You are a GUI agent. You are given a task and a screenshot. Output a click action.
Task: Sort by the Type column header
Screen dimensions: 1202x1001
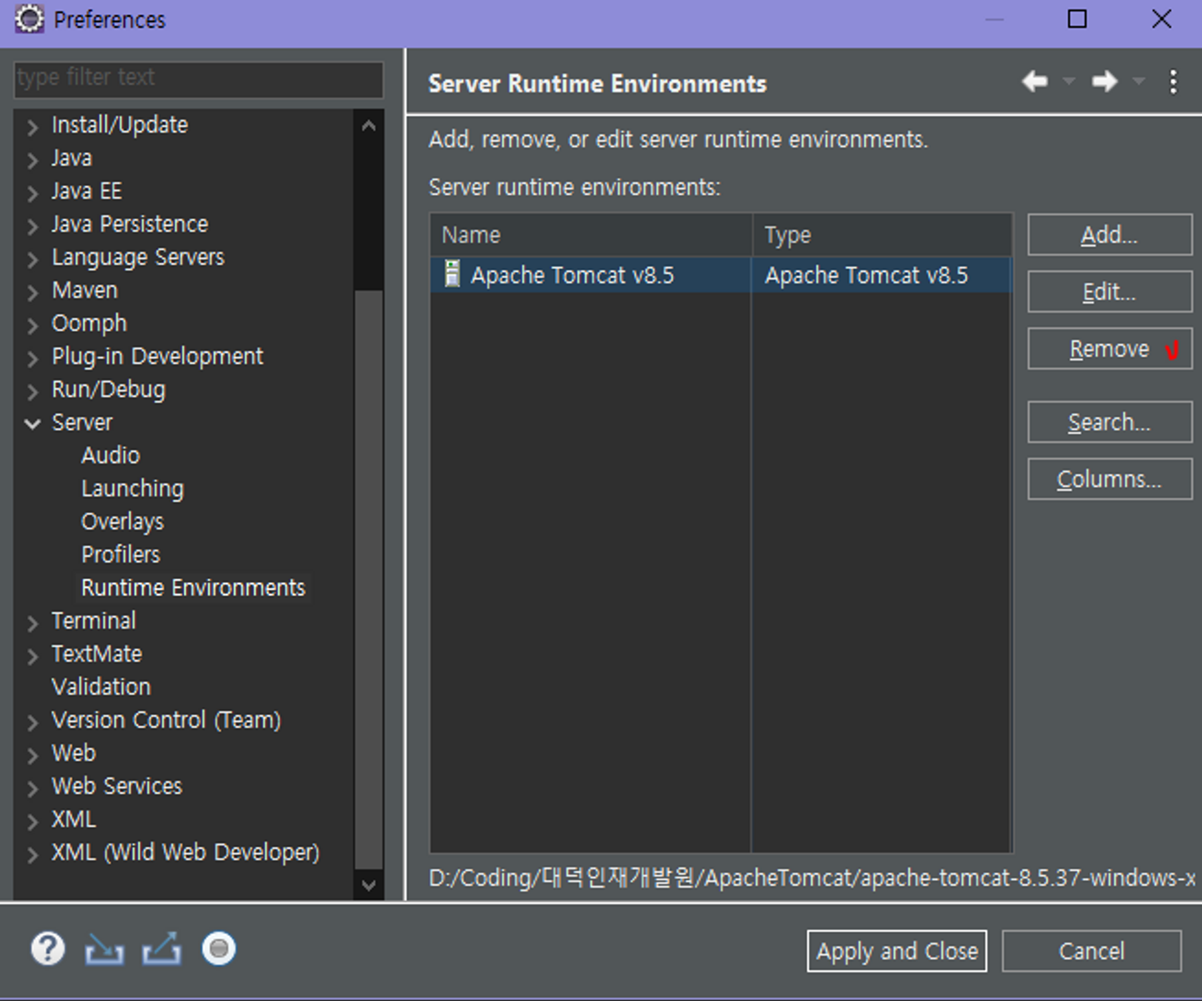[x=882, y=235]
